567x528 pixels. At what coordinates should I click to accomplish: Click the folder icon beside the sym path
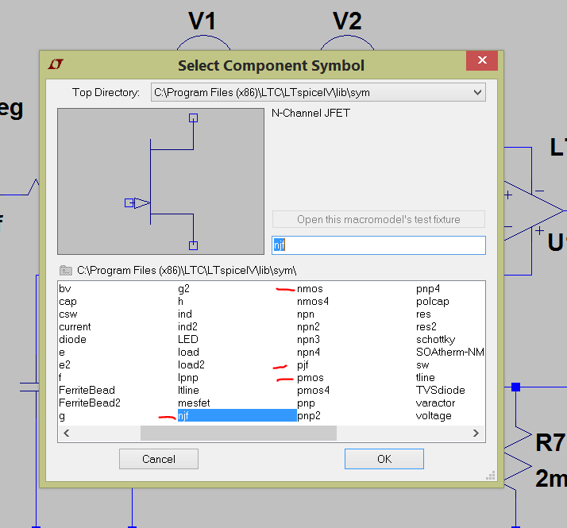pos(65,271)
